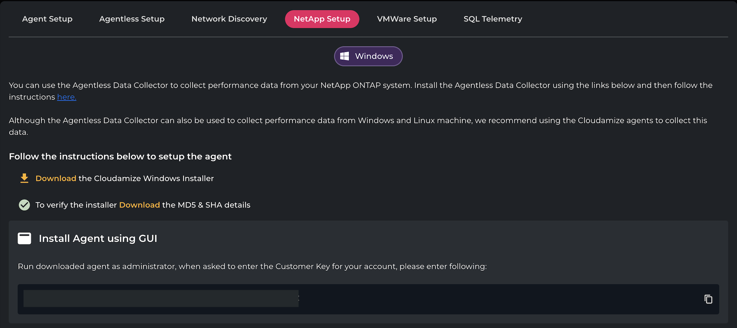Follow the "here." instructions link

point(66,97)
